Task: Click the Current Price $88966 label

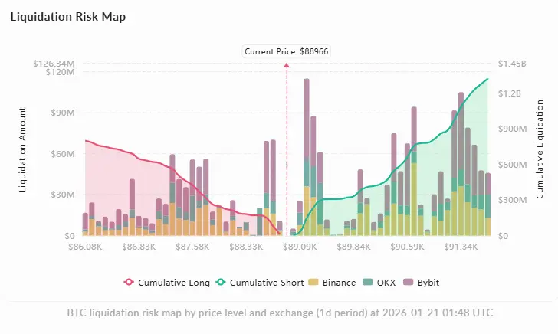Action: (x=287, y=51)
